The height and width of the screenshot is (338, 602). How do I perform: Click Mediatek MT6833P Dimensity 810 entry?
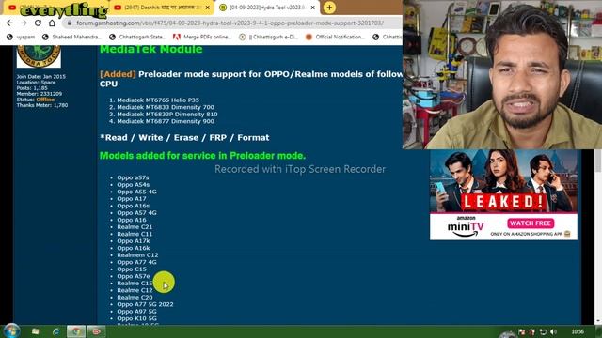tap(167, 115)
